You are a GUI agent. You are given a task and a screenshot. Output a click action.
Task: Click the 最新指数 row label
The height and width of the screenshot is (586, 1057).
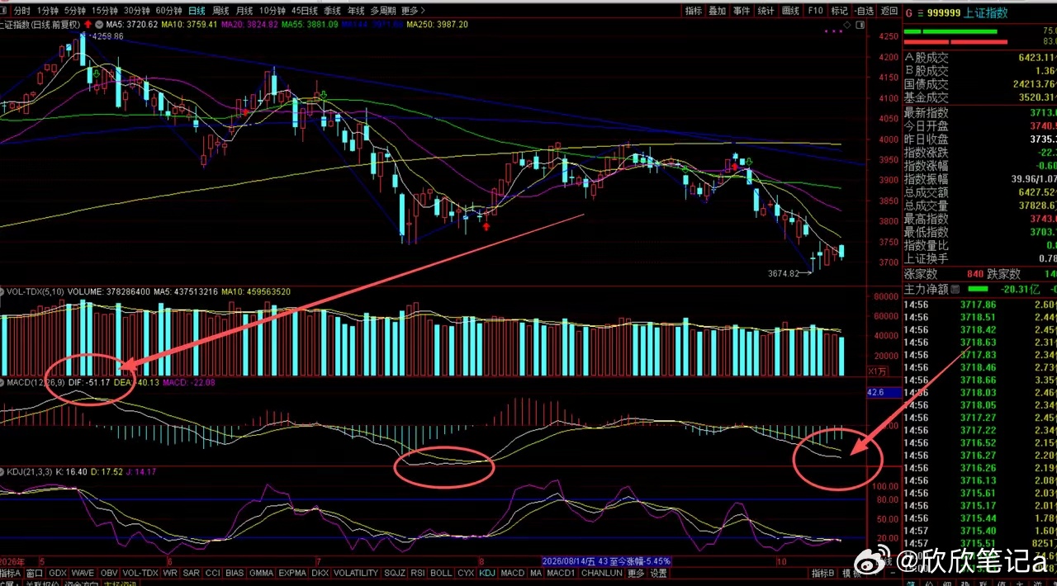click(927, 113)
